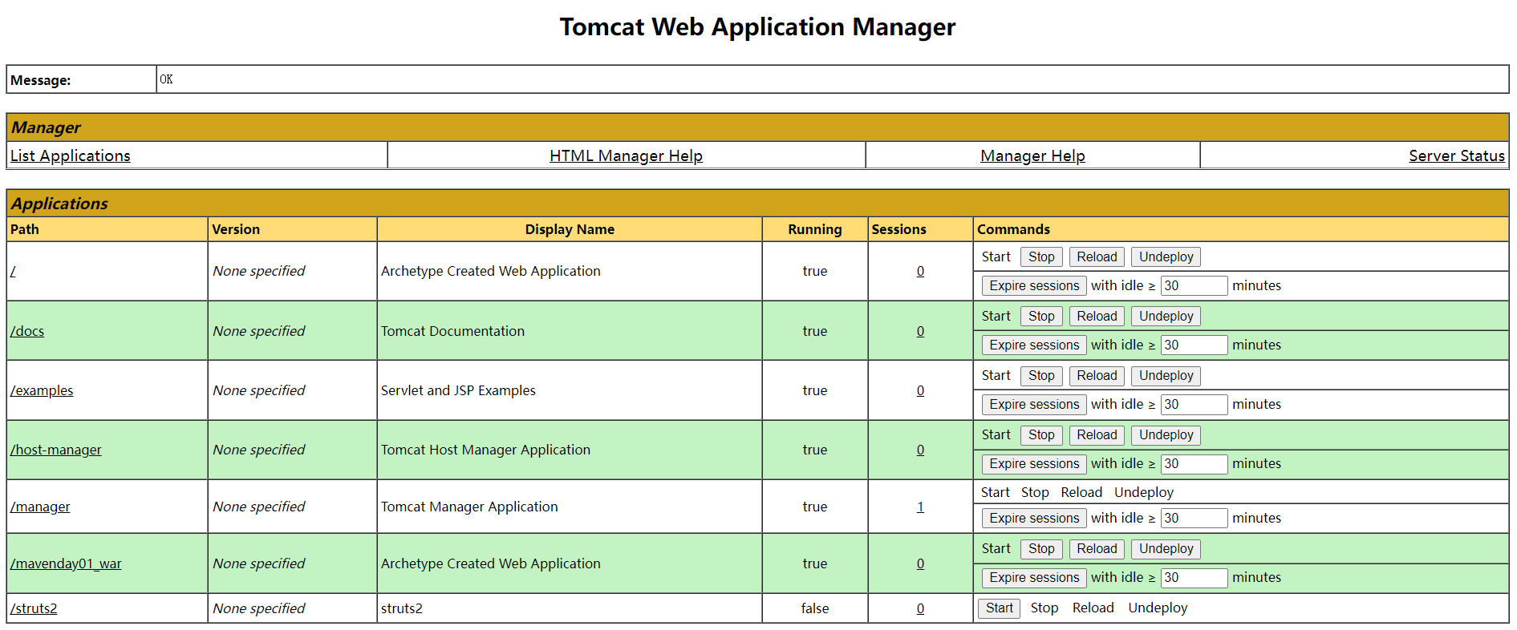
Task: View session count for /host-manager
Action: pyautogui.click(x=920, y=450)
